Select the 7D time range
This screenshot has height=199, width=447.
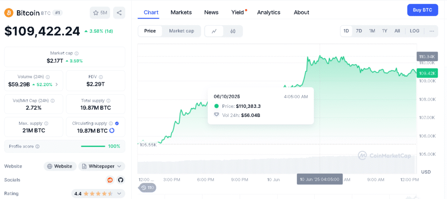[359, 31]
